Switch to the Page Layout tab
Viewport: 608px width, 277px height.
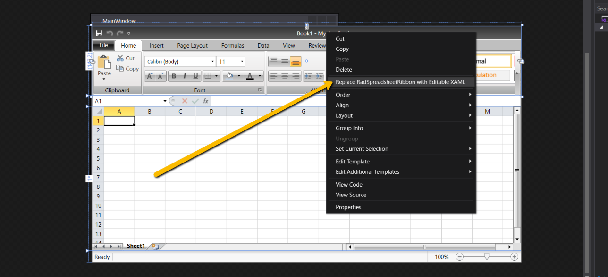click(193, 46)
